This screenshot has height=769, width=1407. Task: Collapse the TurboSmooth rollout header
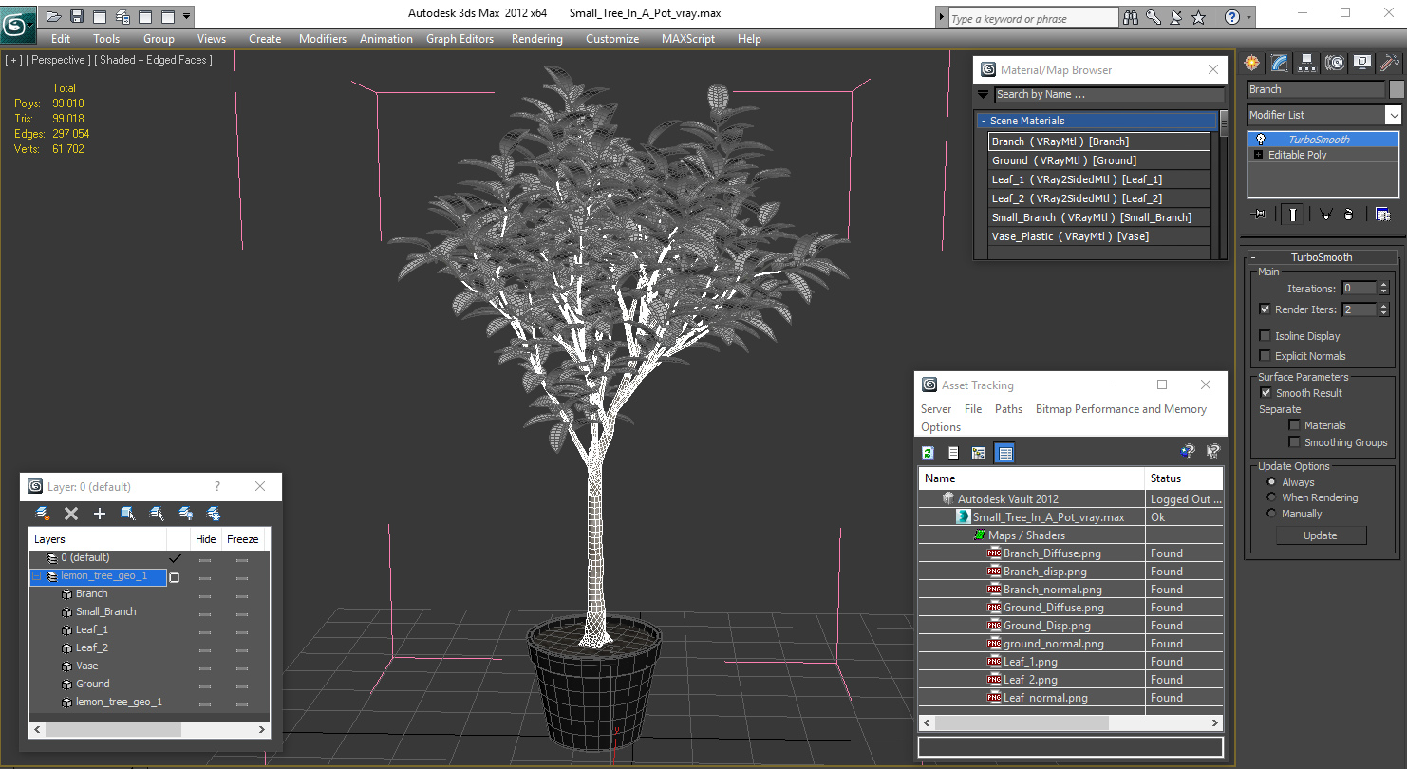click(1321, 257)
